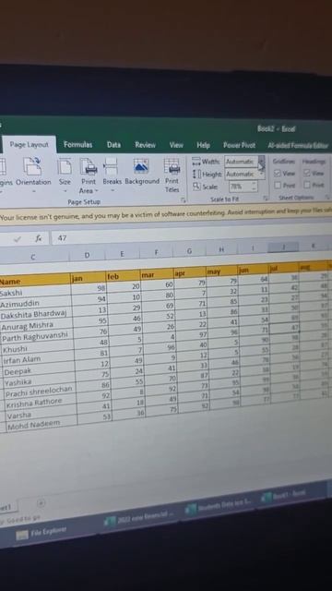The height and width of the screenshot is (591, 332).
Task: Select column C header
Action: (x=33, y=258)
